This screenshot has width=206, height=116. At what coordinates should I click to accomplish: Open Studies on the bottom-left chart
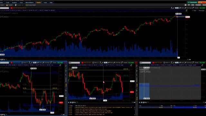click(x=53, y=63)
